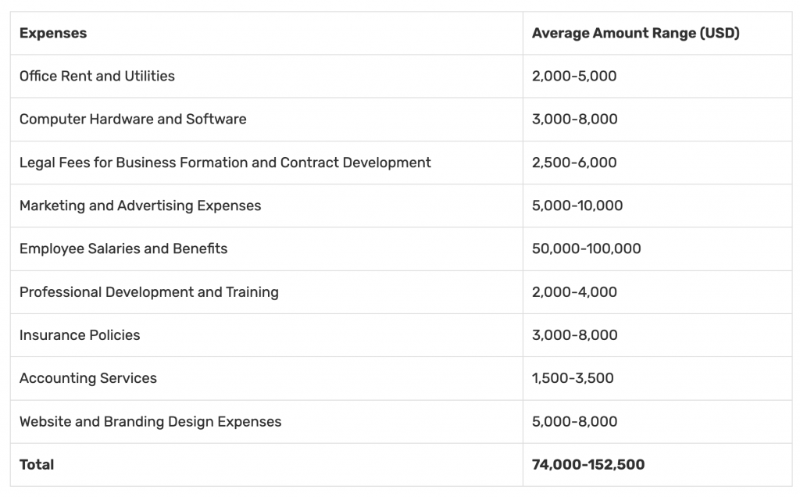Select the Computer Hardware and Software cell
The height and width of the screenshot is (497, 800).
click(133, 120)
